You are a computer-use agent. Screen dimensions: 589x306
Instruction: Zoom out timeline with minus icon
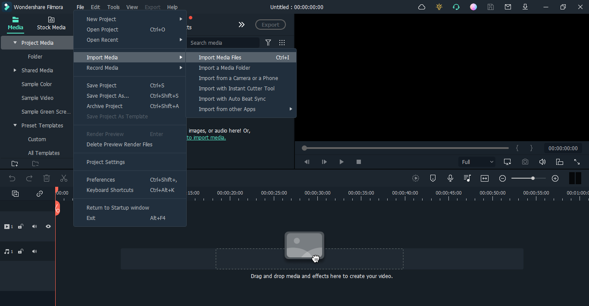click(502, 178)
